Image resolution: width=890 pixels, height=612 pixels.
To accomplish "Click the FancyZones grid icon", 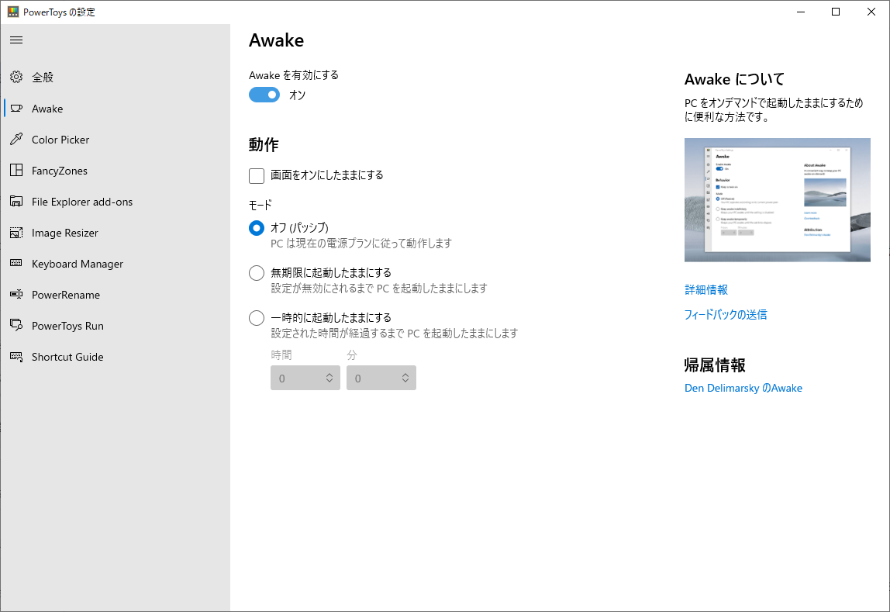I will [x=16, y=171].
